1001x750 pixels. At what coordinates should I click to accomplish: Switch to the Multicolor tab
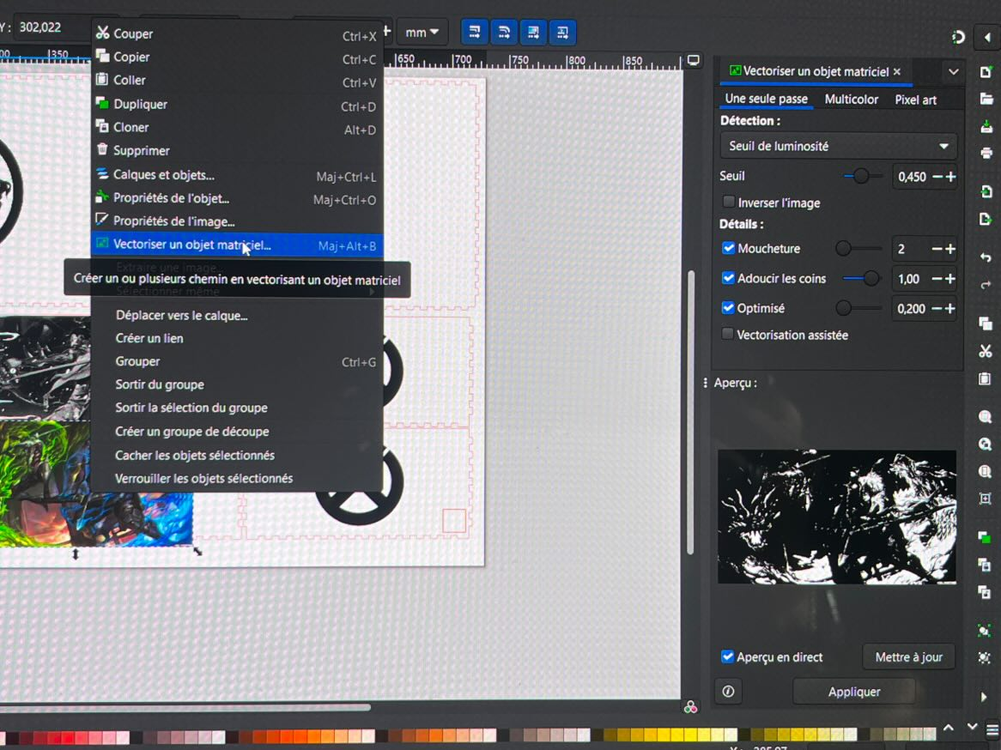[851, 100]
